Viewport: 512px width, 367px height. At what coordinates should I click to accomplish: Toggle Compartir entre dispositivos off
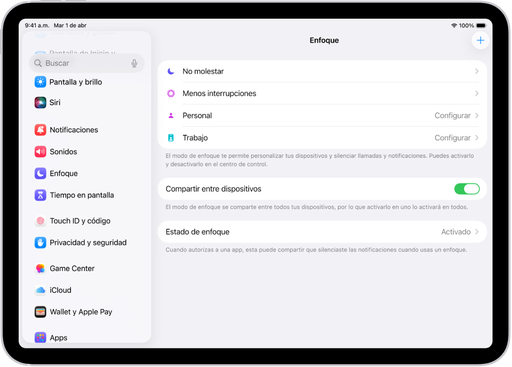coord(467,189)
